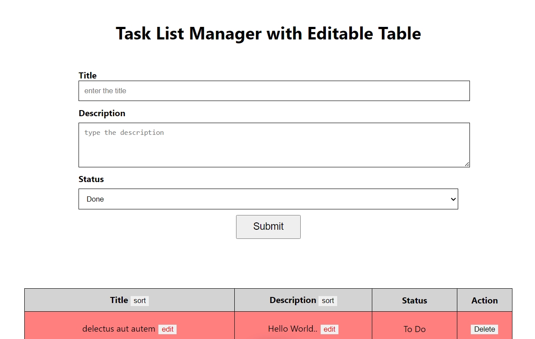This screenshot has width=535, height=339.
Task: Click the "delectus aut autem" title text
Action: pyautogui.click(x=118, y=329)
